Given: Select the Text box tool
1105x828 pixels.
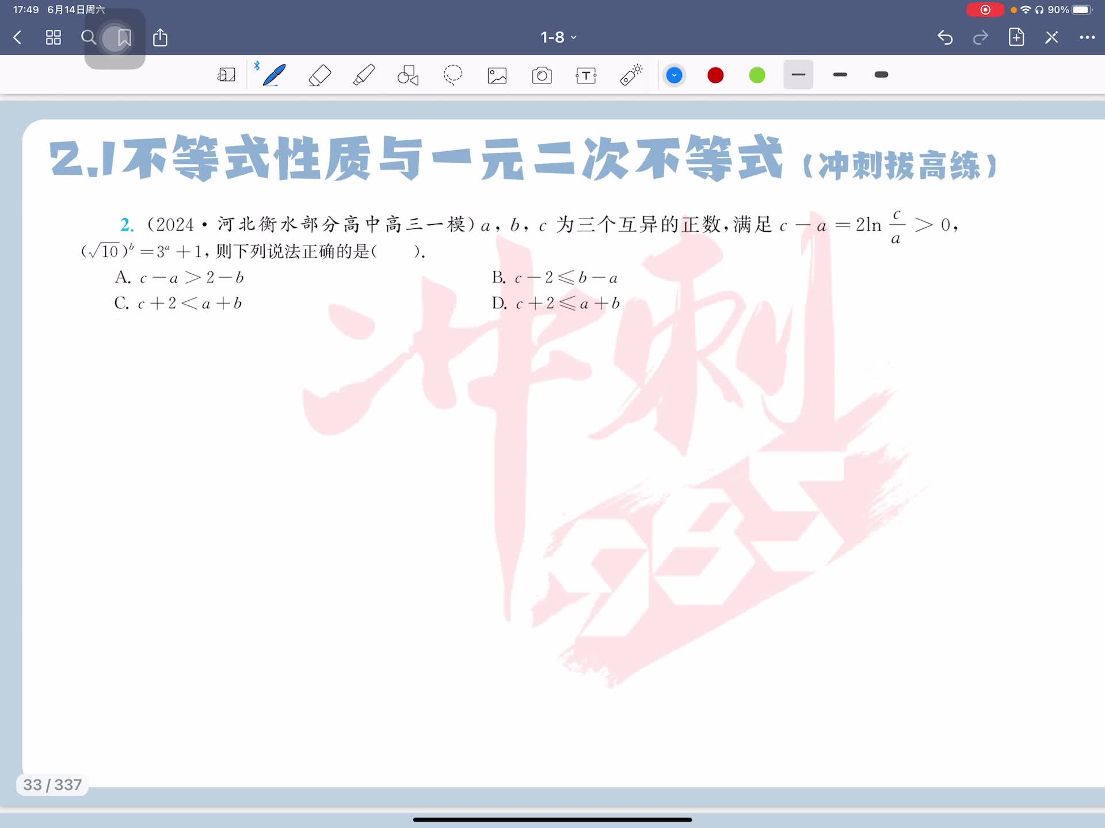Looking at the screenshot, I should (586, 75).
